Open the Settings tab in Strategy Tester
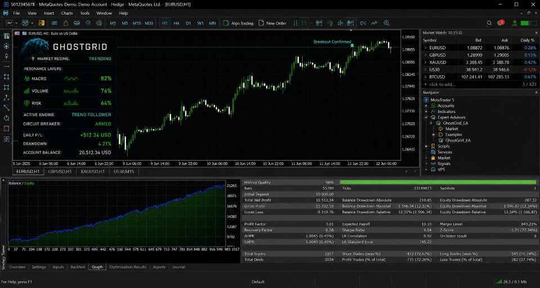 point(39,267)
